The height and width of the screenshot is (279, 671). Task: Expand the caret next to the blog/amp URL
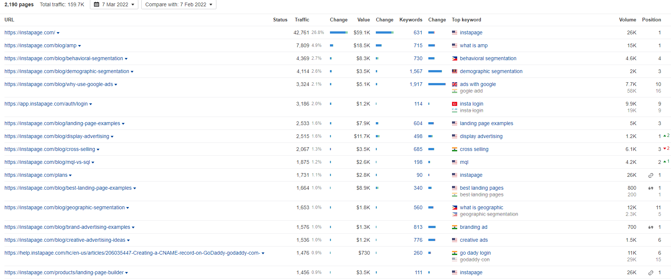tap(80, 46)
